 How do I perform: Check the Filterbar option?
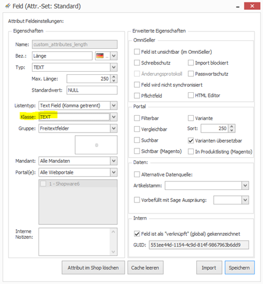[137, 118]
